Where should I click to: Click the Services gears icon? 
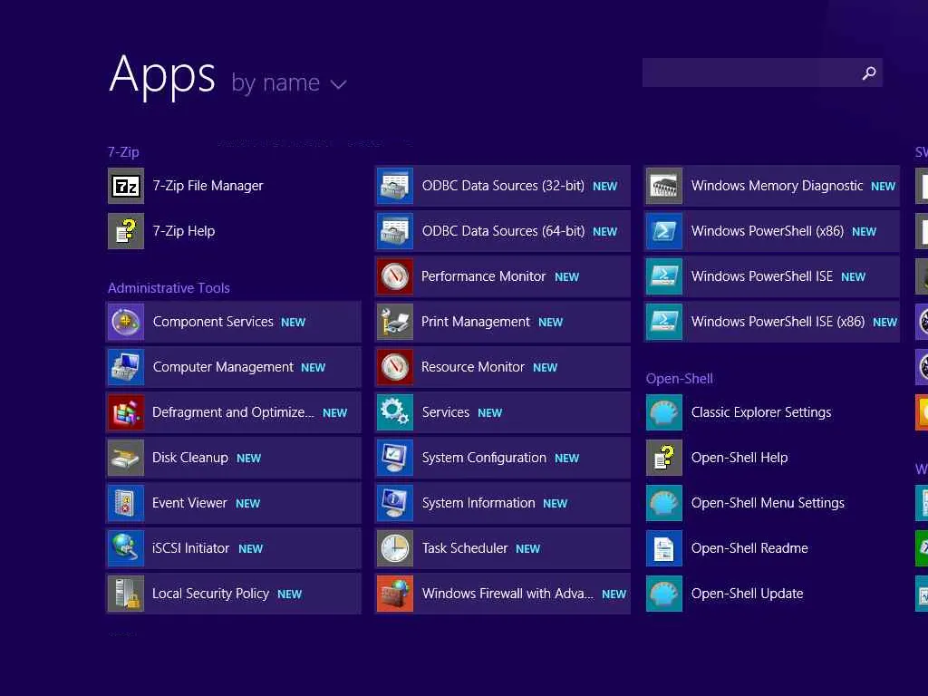pos(395,412)
